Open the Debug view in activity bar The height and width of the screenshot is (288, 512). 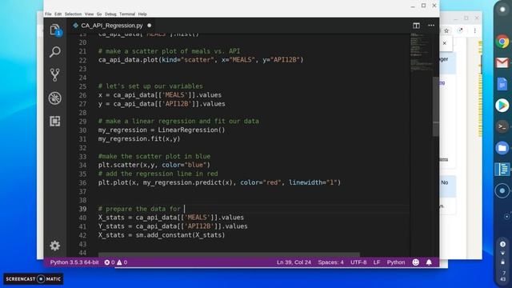(x=55, y=98)
